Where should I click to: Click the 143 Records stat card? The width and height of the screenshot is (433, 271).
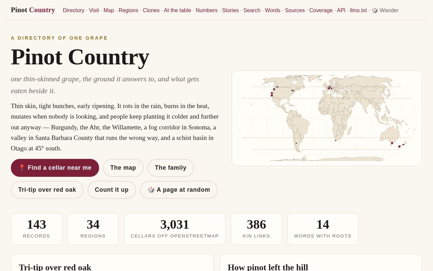click(37, 229)
